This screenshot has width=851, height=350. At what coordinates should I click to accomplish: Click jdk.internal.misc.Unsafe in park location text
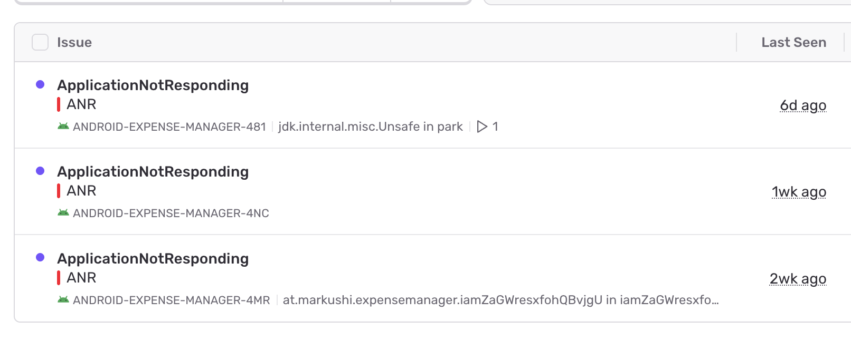coord(370,127)
